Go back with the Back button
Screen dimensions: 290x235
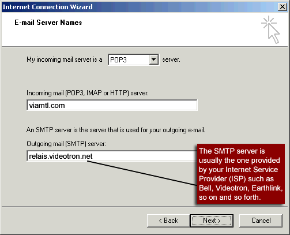pos(168,221)
